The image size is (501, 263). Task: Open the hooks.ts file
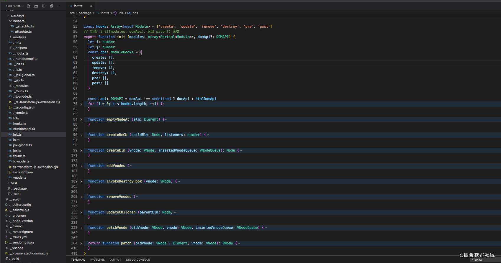click(x=19, y=124)
